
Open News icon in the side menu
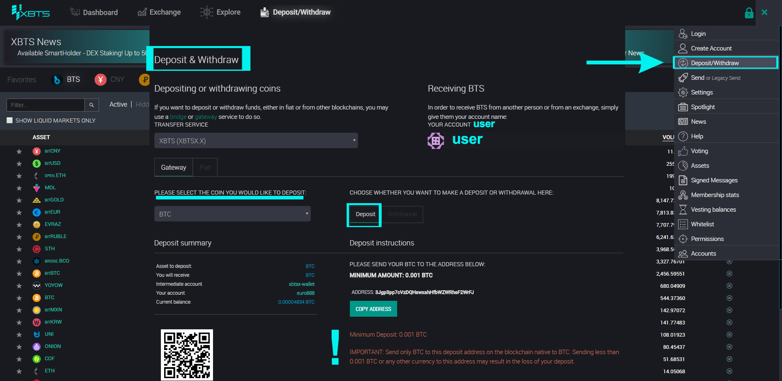pos(683,122)
